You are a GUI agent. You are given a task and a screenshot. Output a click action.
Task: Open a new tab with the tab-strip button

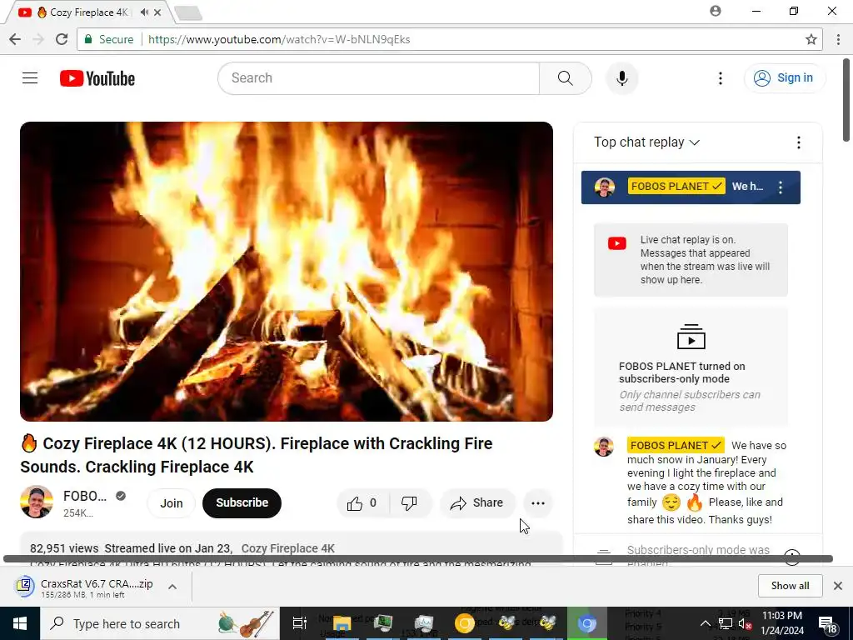coord(188,12)
